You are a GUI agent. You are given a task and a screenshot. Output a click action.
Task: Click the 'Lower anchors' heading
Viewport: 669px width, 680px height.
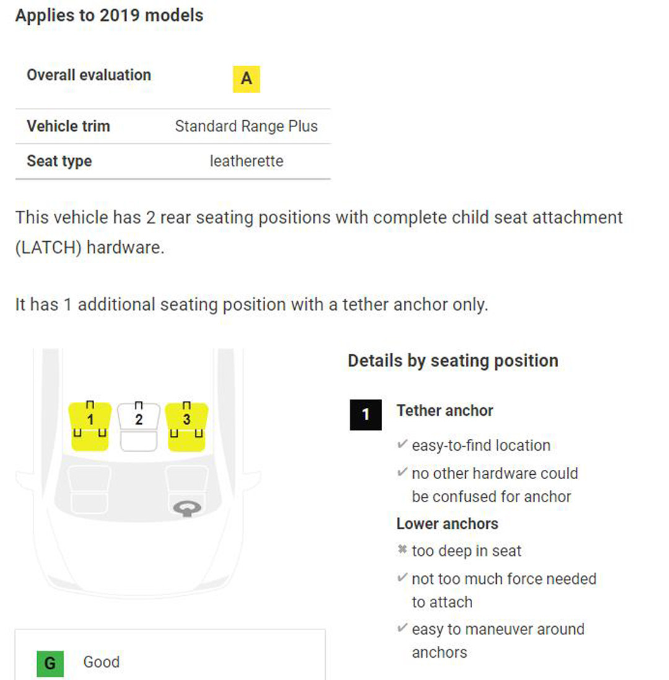[447, 524]
